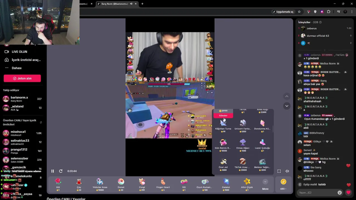Go to the next live stream

tap(287, 106)
